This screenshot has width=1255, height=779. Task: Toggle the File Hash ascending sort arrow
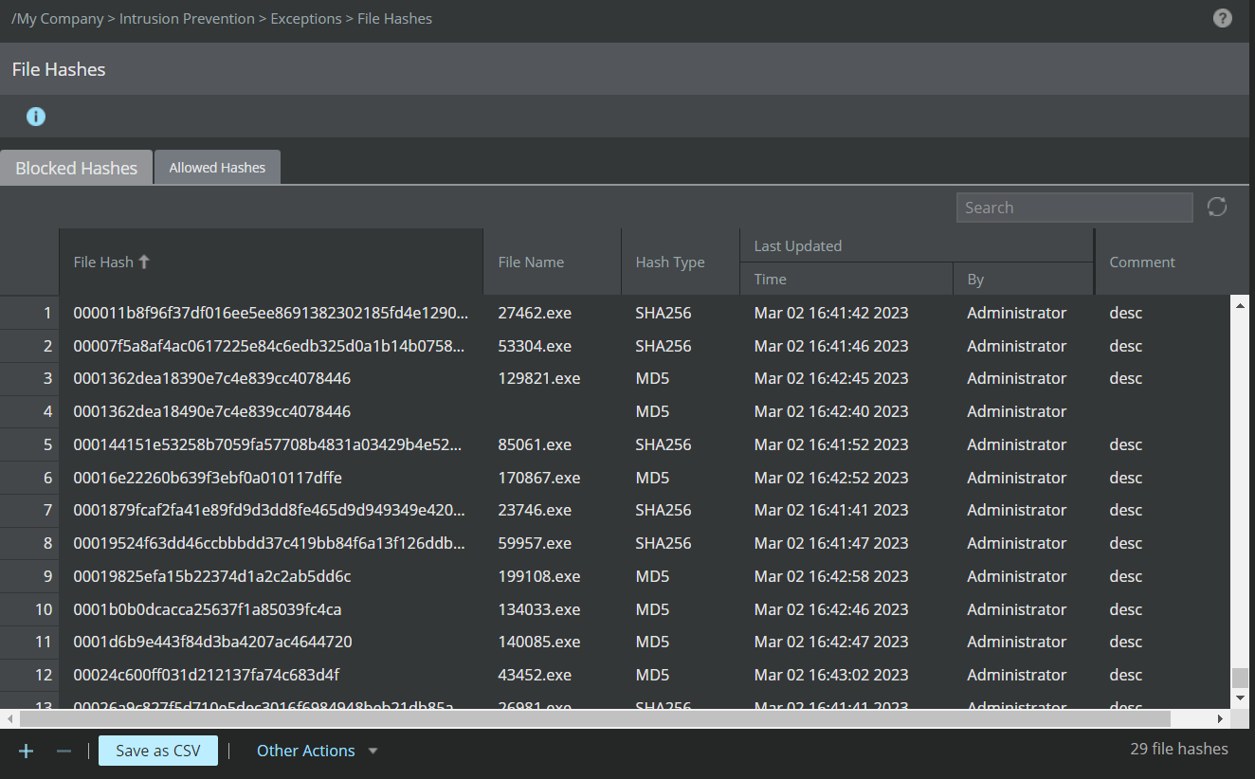point(144,262)
